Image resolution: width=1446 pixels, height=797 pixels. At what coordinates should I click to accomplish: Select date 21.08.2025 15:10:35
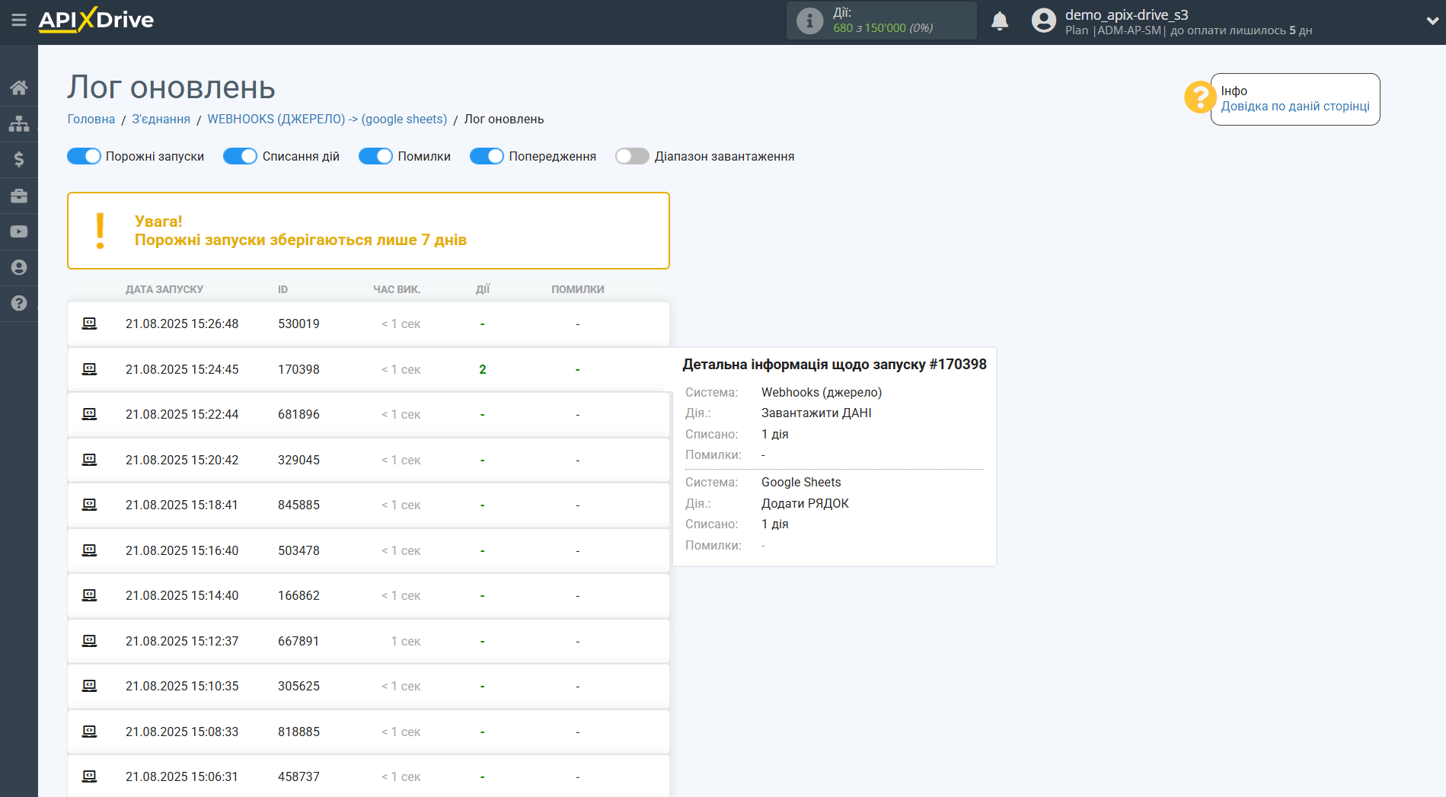(x=182, y=686)
